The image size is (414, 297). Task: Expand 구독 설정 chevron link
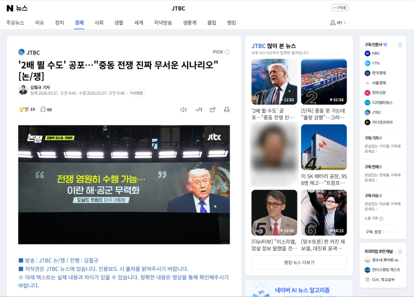[x=375, y=232]
